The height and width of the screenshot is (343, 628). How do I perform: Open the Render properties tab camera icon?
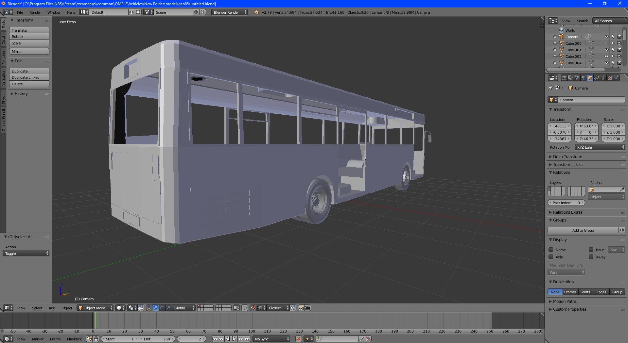click(x=564, y=78)
